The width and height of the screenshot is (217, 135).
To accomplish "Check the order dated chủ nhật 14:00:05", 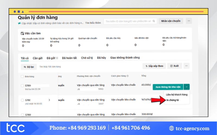I will point(22,100).
